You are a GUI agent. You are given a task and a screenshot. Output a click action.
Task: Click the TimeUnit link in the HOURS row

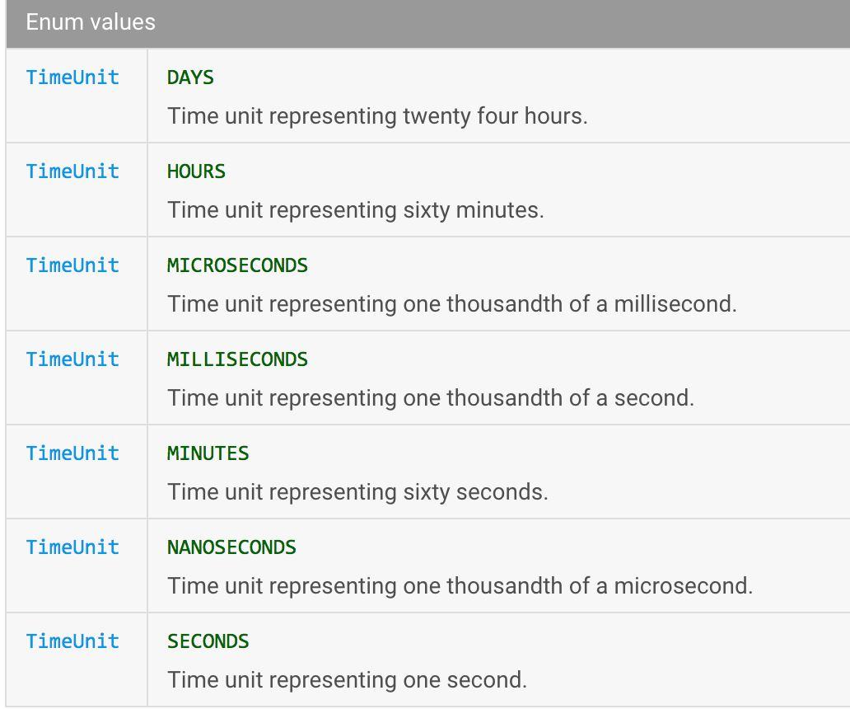(x=72, y=171)
